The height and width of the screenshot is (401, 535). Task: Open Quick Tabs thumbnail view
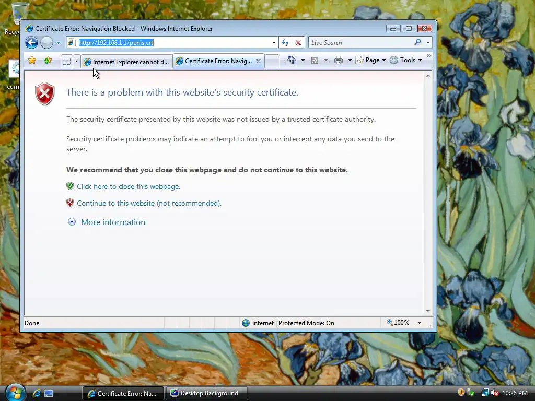[x=66, y=62]
